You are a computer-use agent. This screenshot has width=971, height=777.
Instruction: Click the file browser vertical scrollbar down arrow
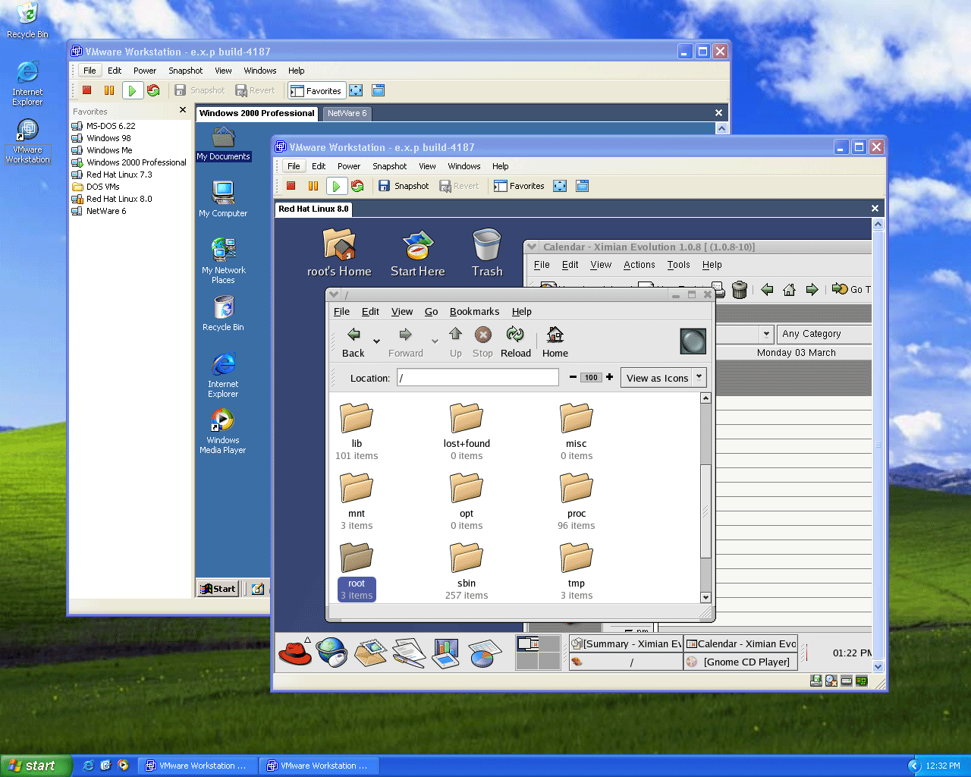705,597
